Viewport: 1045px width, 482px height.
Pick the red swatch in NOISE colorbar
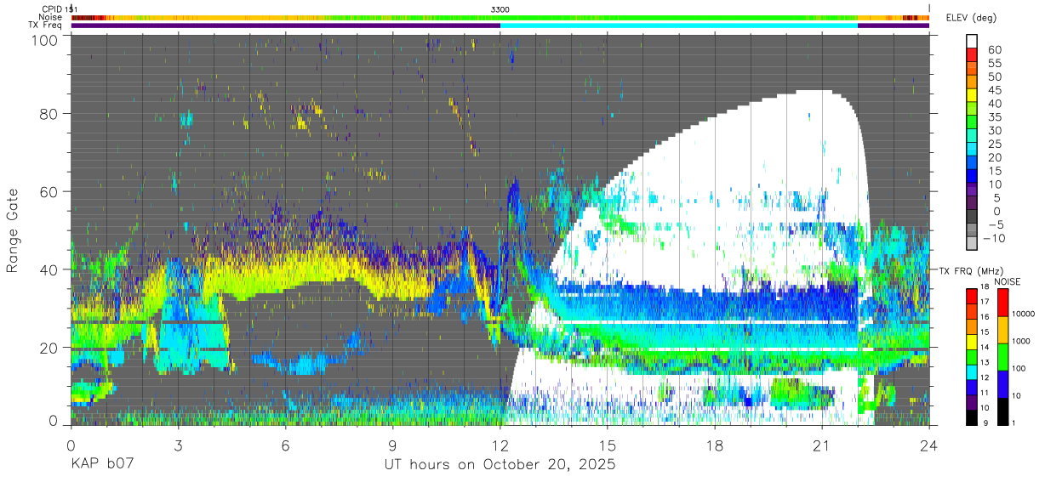pos(1004,303)
